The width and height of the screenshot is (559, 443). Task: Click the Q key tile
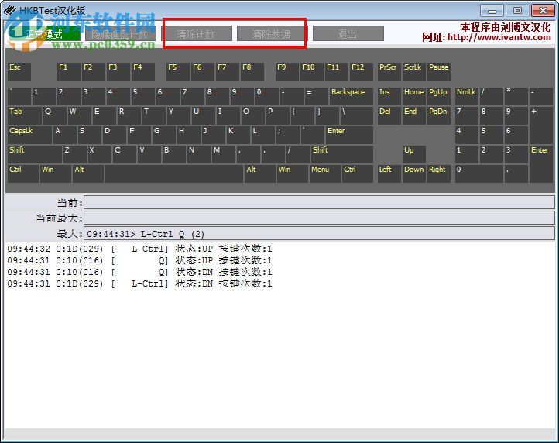tap(54, 115)
